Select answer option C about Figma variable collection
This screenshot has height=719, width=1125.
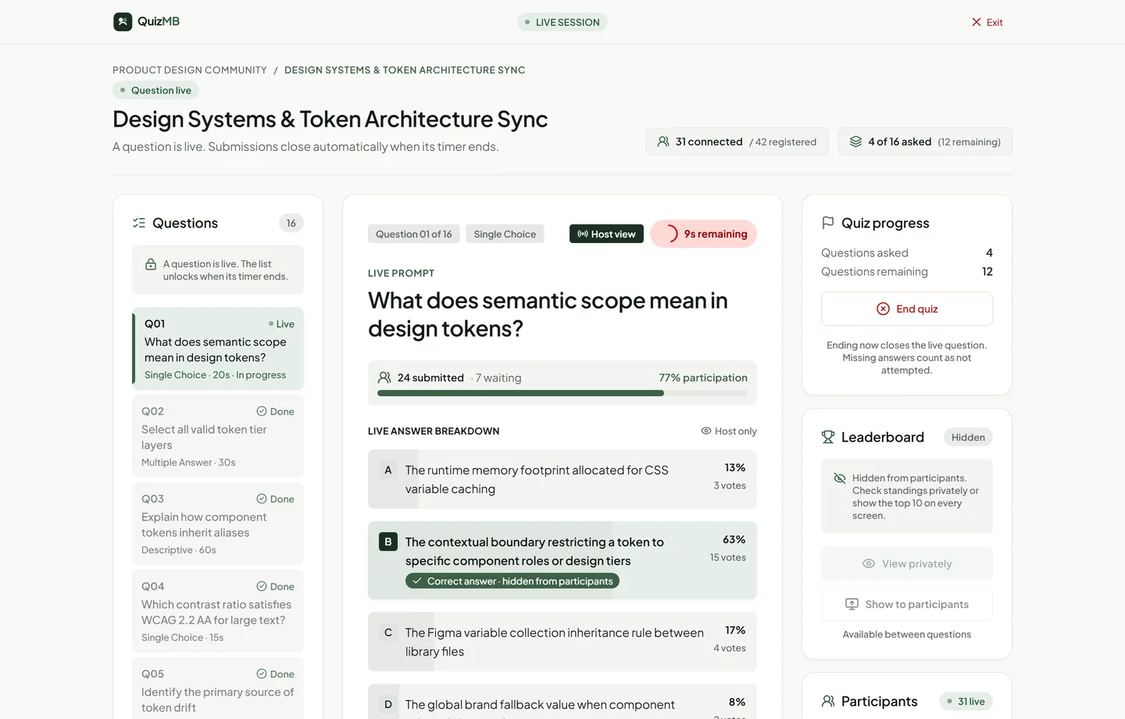coord(562,642)
